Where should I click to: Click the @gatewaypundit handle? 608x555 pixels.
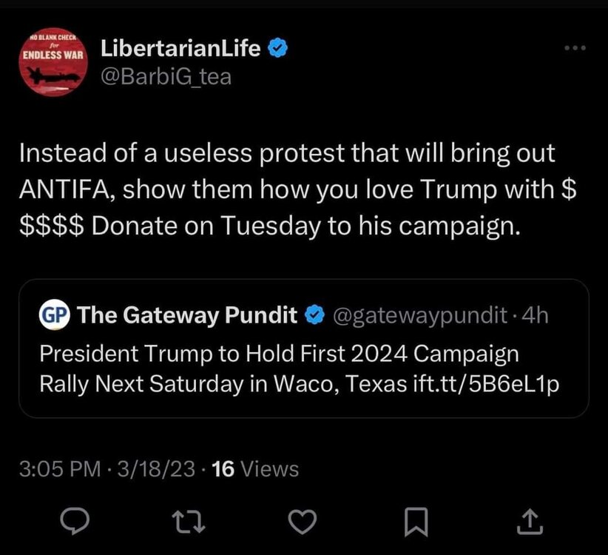point(420,316)
